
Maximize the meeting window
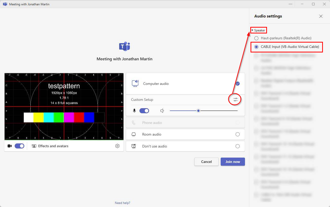pos(313,4)
